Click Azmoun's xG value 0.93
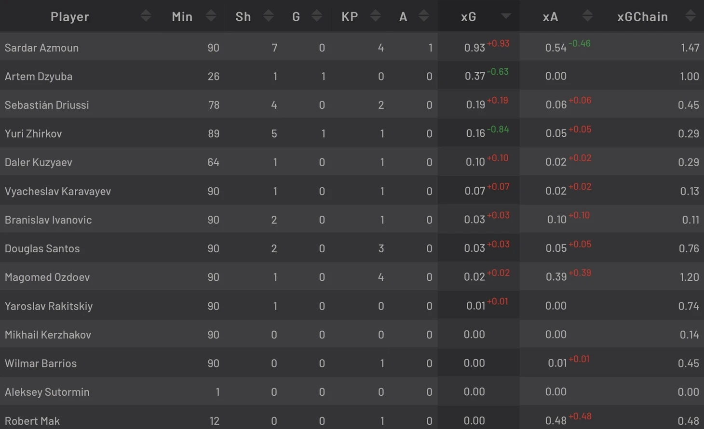This screenshot has height=429, width=704. point(474,48)
